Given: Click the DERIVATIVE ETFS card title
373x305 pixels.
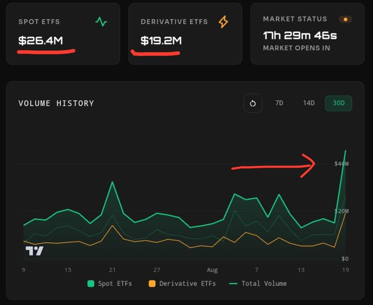Looking at the screenshot, I should click(x=174, y=21).
